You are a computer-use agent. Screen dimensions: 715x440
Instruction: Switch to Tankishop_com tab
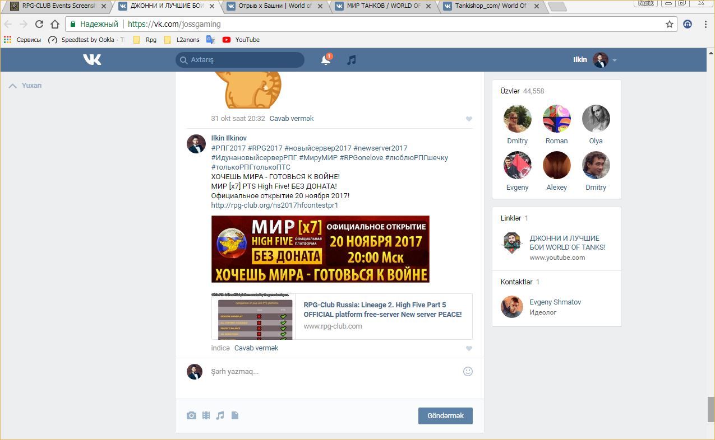coord(491,6)
